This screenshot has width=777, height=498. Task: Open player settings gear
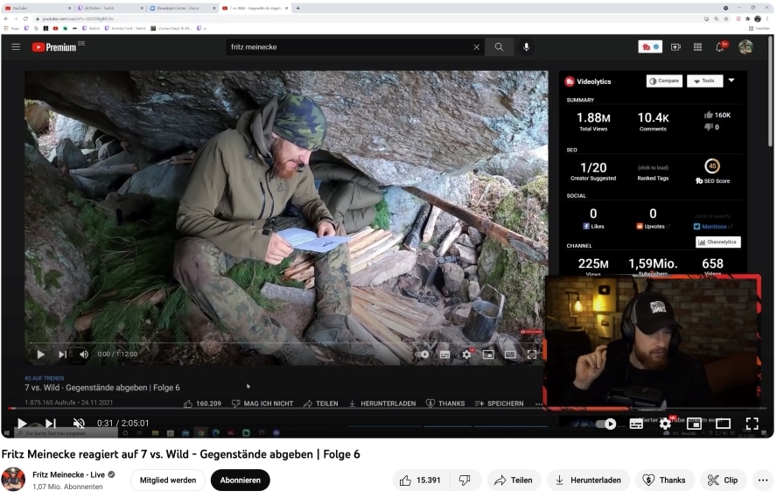(x=664, y=424)
